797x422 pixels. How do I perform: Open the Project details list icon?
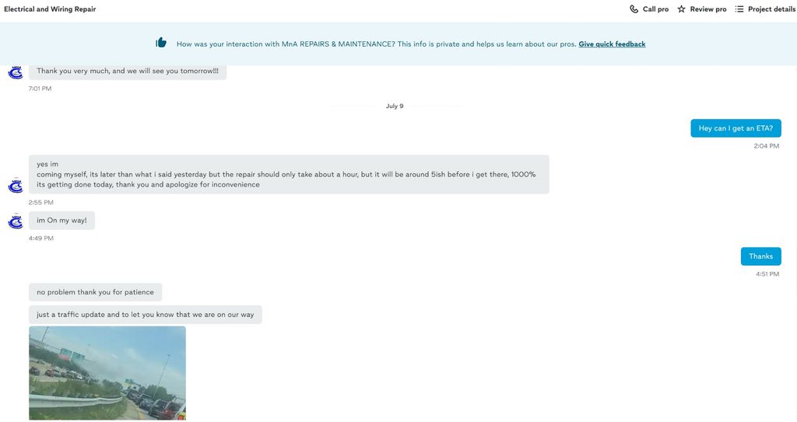739,9
